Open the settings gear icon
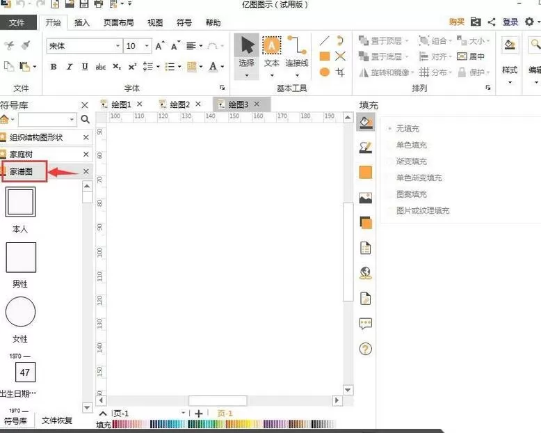The image size is (541, 433). (x=529, y=22)
